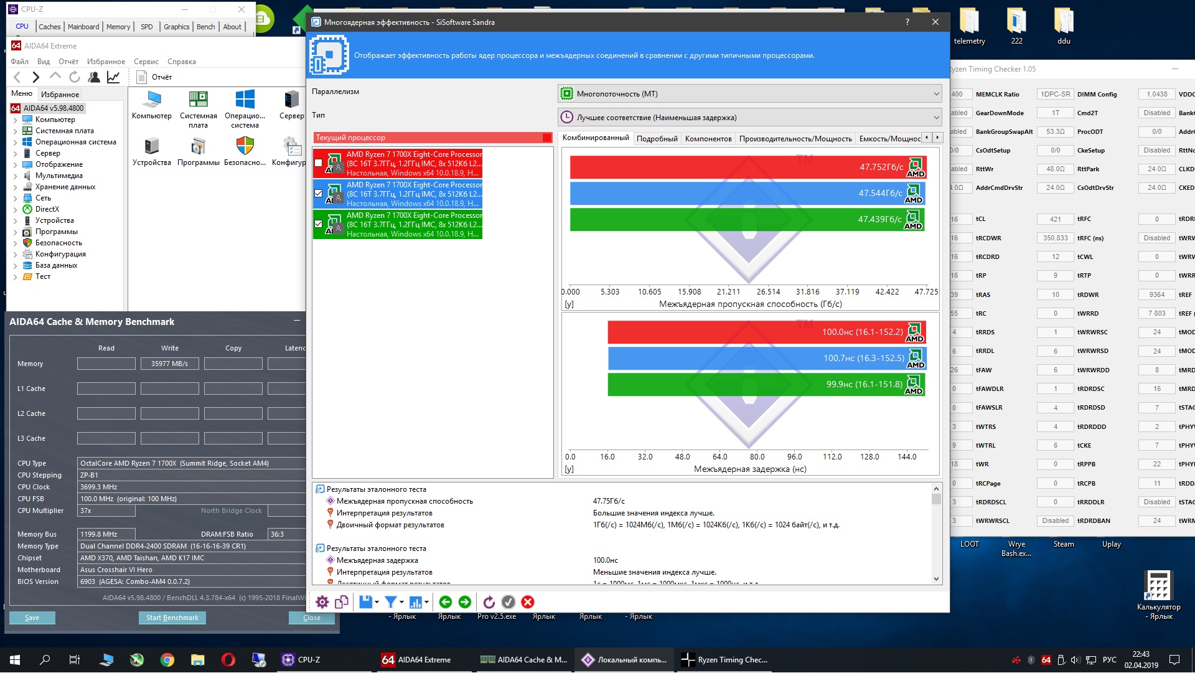The height and width of the screenshot is (673, 1195).
Task: Click the purple refresh benchmark icon
Action: (489, 602)
